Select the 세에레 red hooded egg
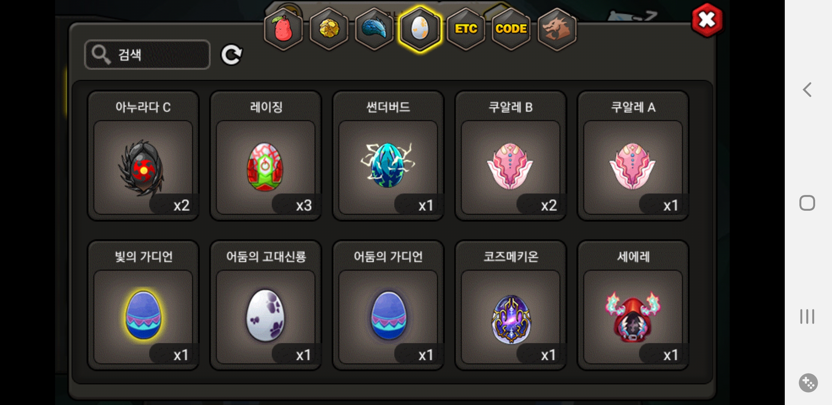 coord(633,305)
